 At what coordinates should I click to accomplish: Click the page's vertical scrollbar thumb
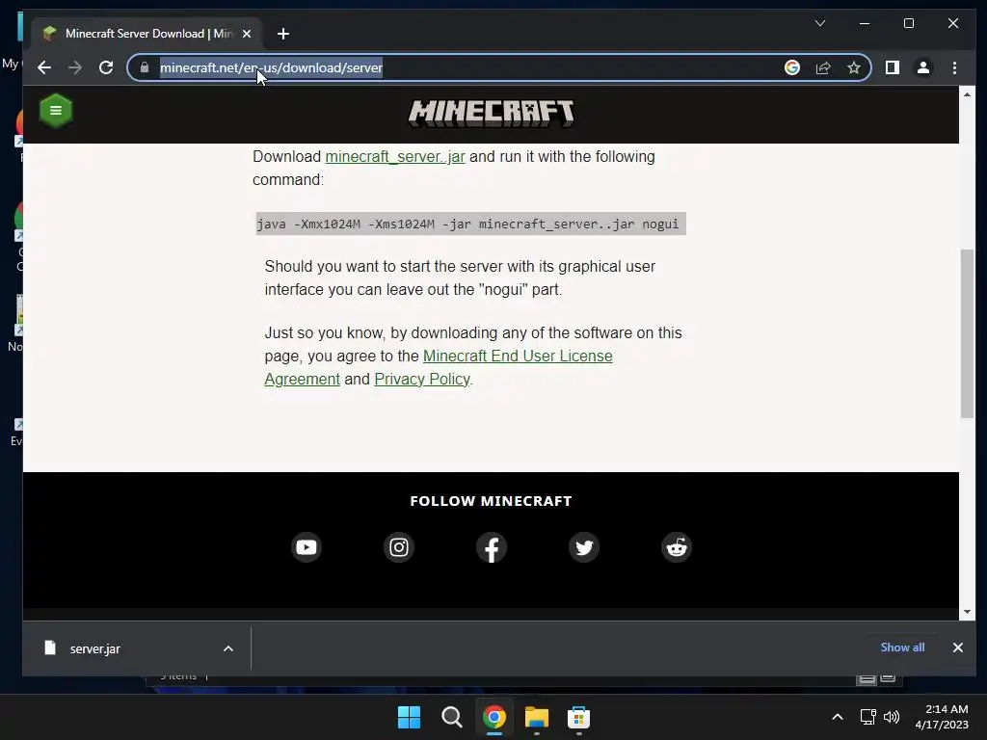tap(968, 333)
